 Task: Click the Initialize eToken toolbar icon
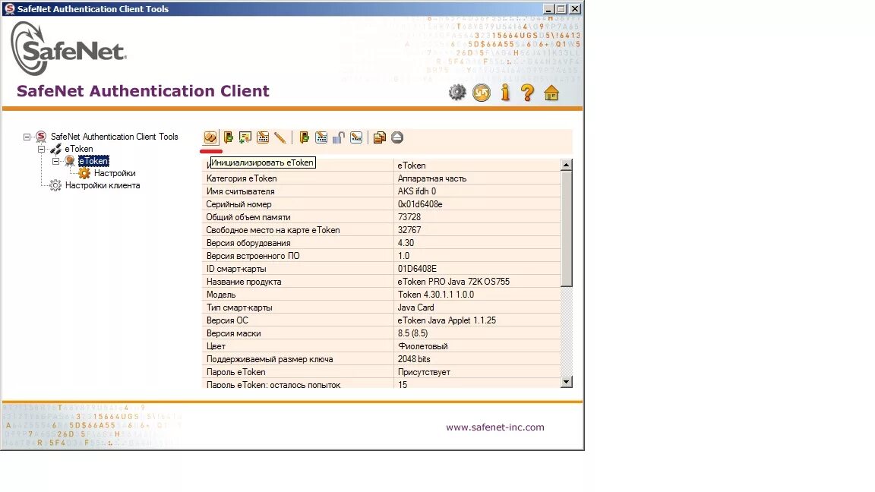point(210,137)
